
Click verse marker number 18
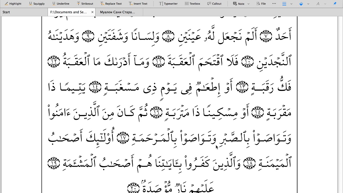249,163
